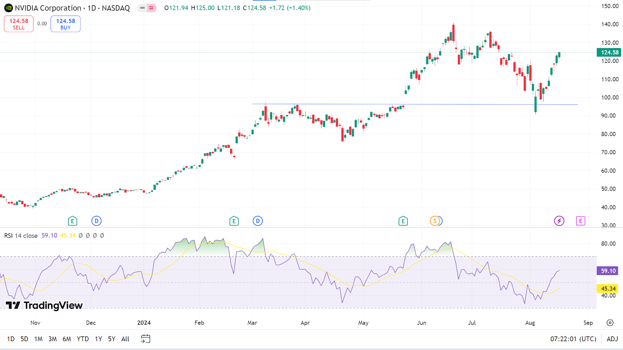Click the 100.00 price axis label

610,97
